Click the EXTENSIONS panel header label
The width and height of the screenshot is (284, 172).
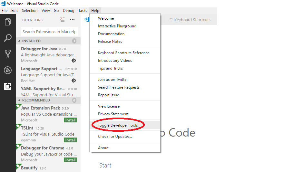(33, 20)
